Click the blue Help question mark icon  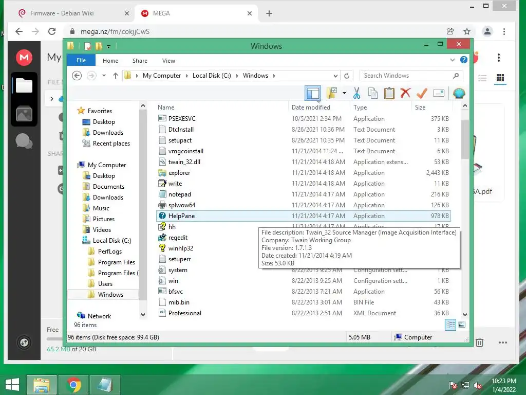464,60
